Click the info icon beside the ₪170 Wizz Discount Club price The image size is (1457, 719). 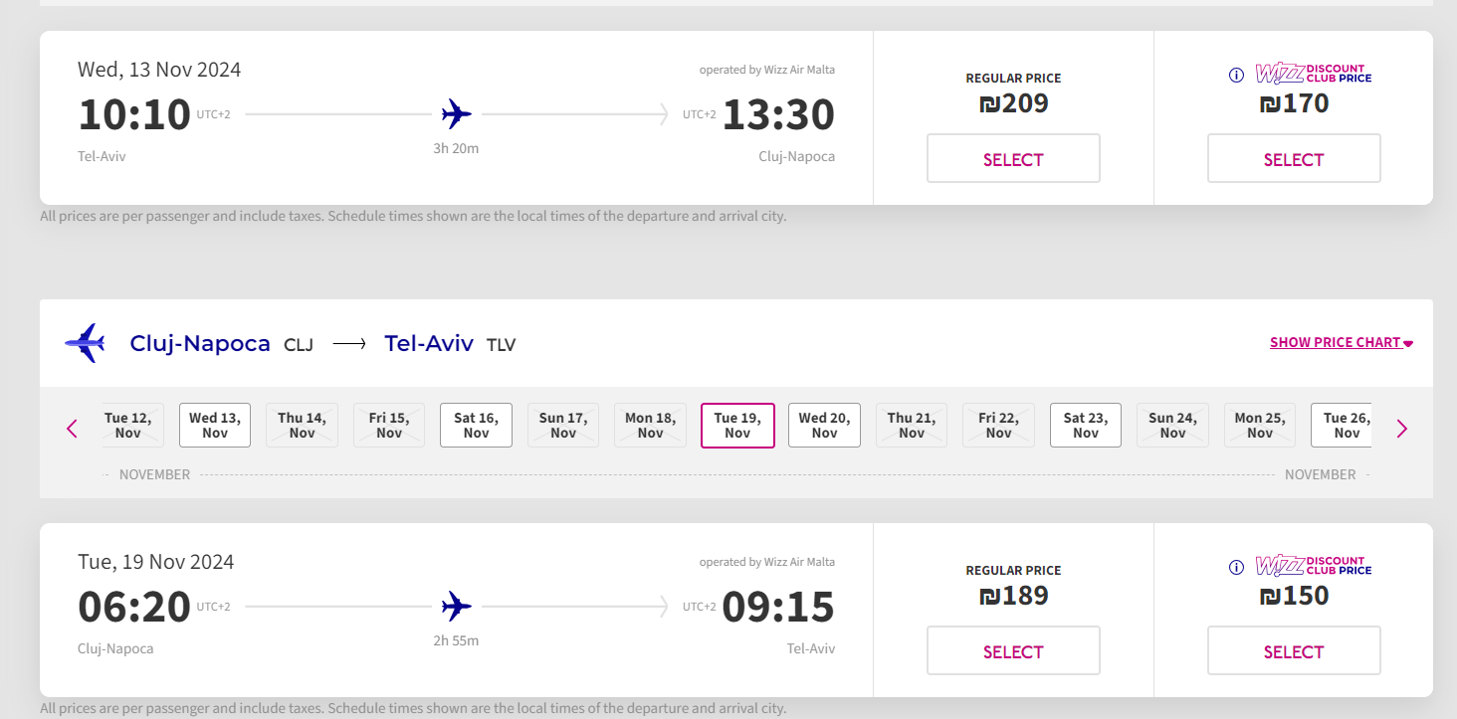[1236, 75]
